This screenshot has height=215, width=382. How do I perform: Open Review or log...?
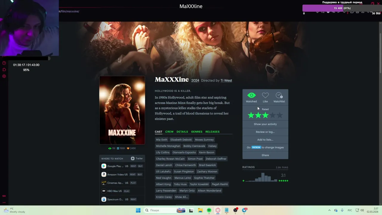coord(265,132)
